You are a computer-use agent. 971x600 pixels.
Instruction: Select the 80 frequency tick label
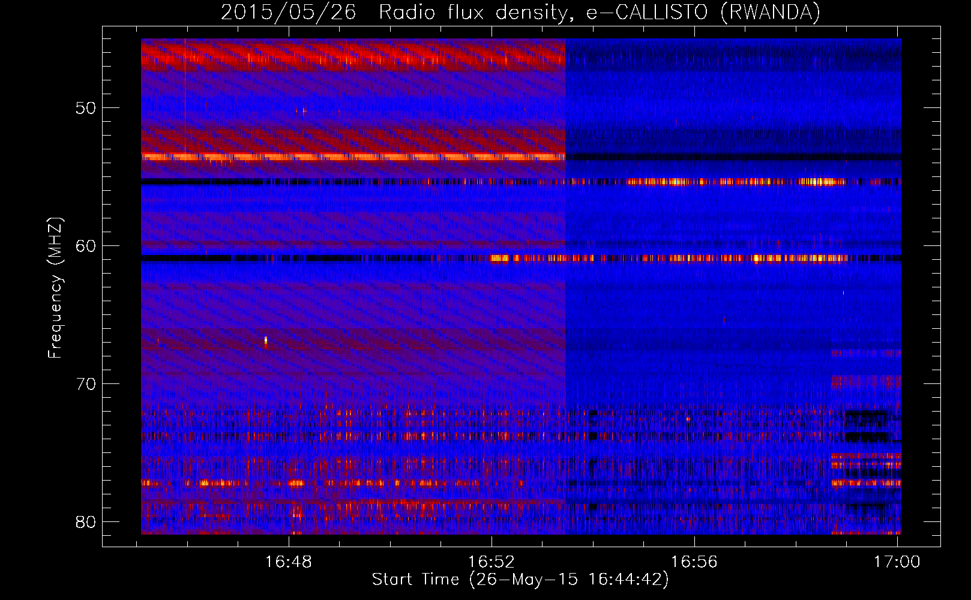coord(86,522)
